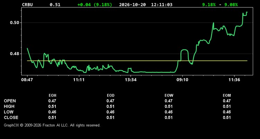Image resolution: width=260 pixels, height=139 pixels.
Task: Pick the EOD open value 0.47
Action: pyautogui.click(x=111, y=101)
